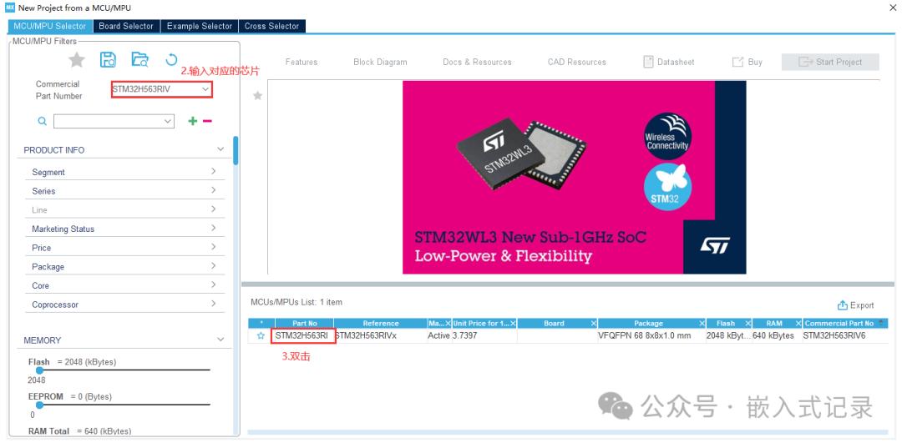This screenshot has height=443, width=902.
Task: Collapse the PRODUCT INFO section
Action: pyautogui.click(x=220, y=149)
